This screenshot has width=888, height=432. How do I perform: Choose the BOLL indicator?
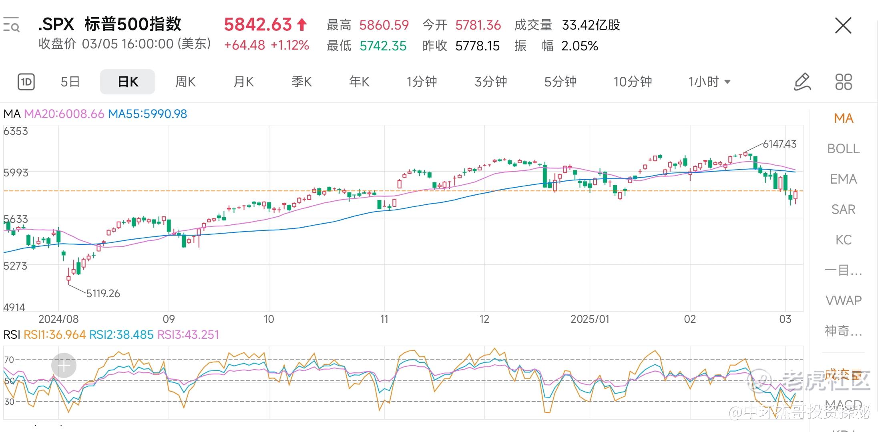[844, 149]
